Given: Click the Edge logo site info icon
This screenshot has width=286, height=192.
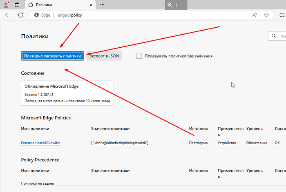Looking at the screenshot, I should coord(36,15).
